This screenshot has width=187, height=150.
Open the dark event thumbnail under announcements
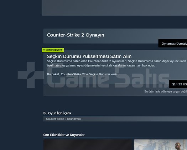(x=88, y=145)
